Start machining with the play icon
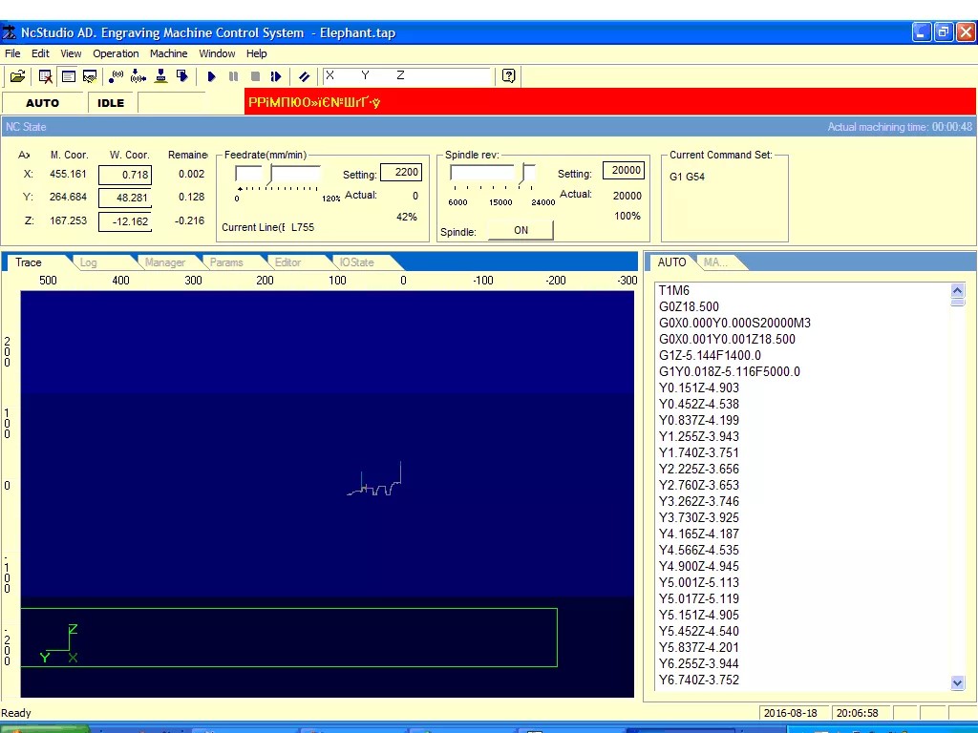This screenshot has width=978, height=733. (211, 76)
